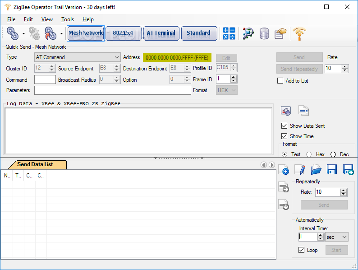Image resolution: width=358 pixels, height=270 pixels.
Task: Open the sec interval unit dropdown
Action: pyautogui.click(x=337, y=237)
